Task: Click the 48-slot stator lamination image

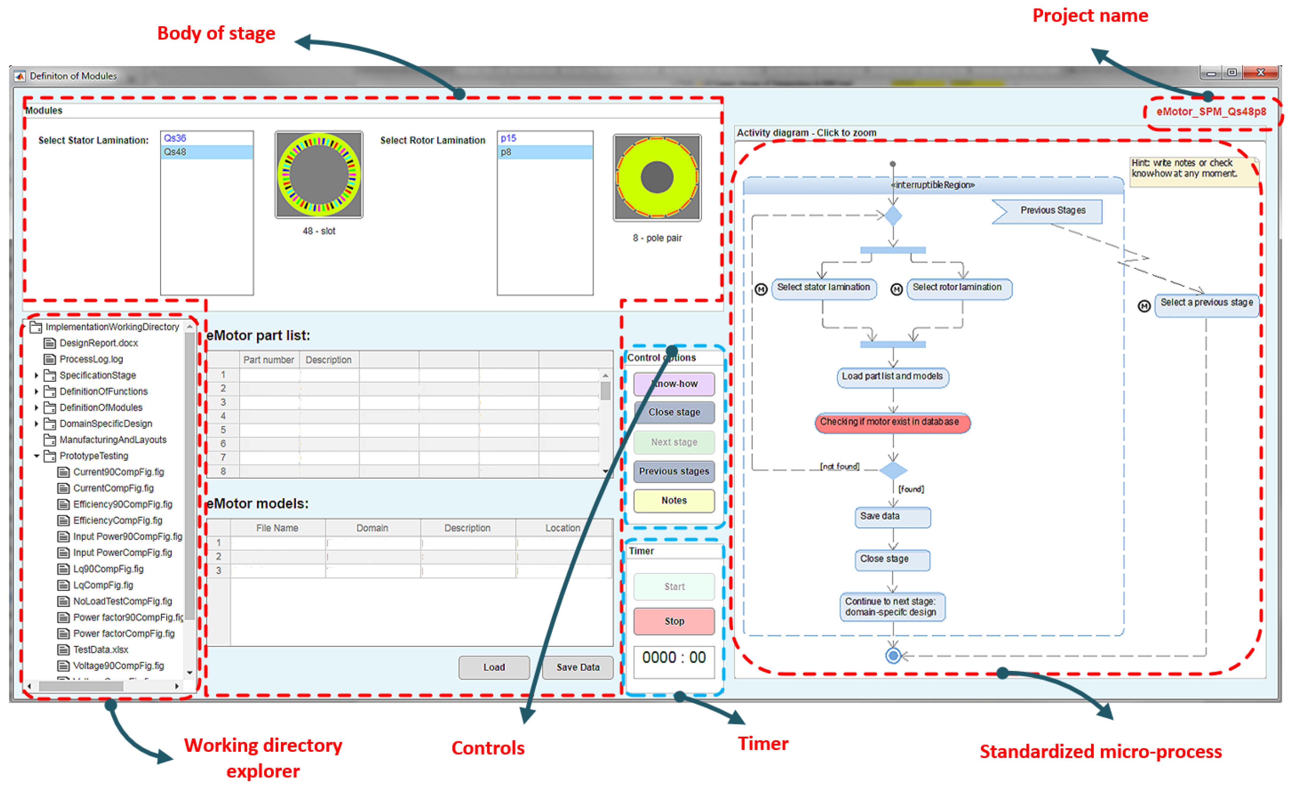Action: (x=319, y=174)
